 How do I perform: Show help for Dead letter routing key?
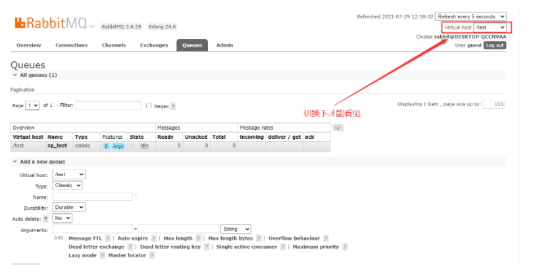point(207,247)
